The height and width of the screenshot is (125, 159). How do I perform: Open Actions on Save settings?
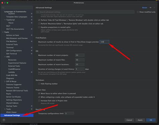pos(12,35)
